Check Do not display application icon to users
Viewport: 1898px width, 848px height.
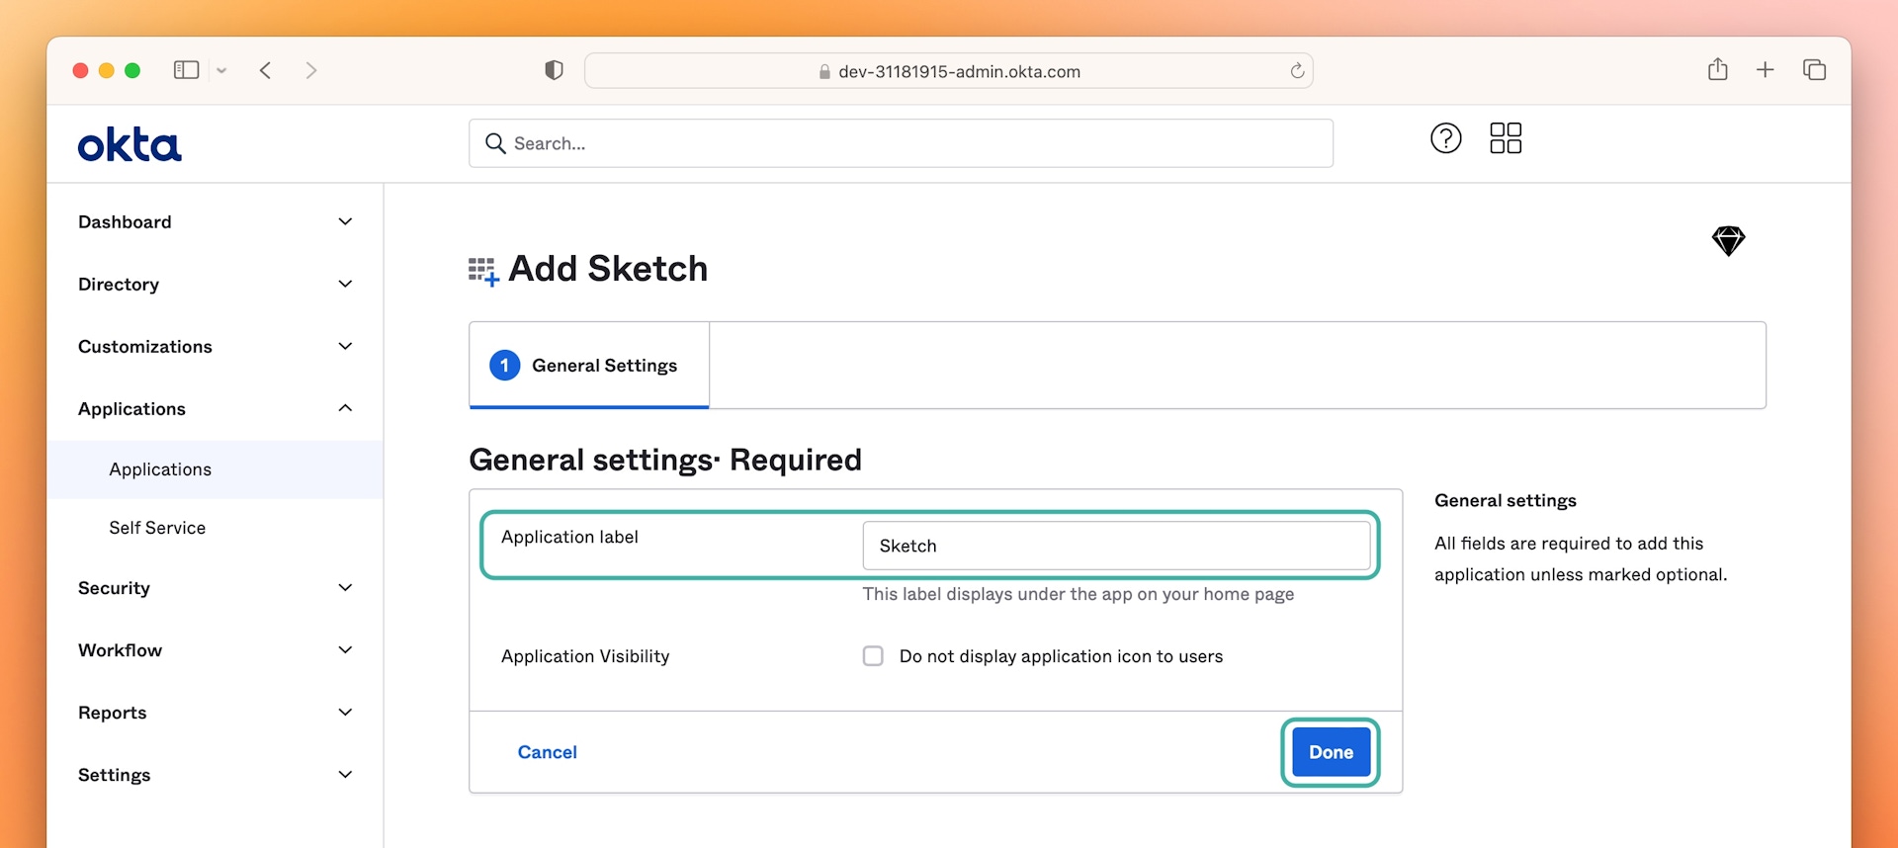click(873, 656)
